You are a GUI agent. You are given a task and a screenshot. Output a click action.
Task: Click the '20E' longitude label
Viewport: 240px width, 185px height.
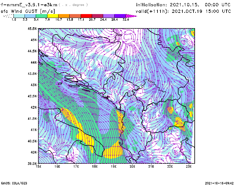coord(132,166)
